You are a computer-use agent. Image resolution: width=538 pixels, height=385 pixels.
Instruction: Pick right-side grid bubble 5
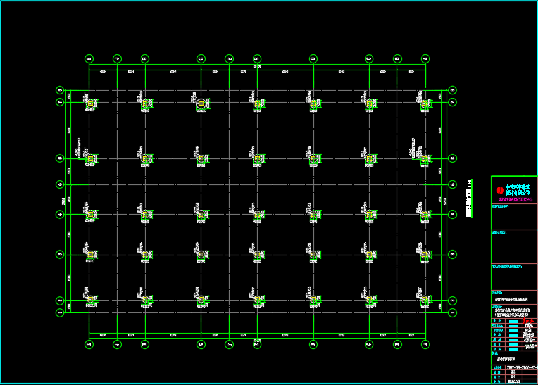pos(453,185)
